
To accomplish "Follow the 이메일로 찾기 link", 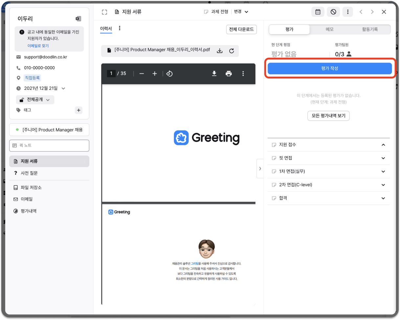I will [x=38, y=46].
